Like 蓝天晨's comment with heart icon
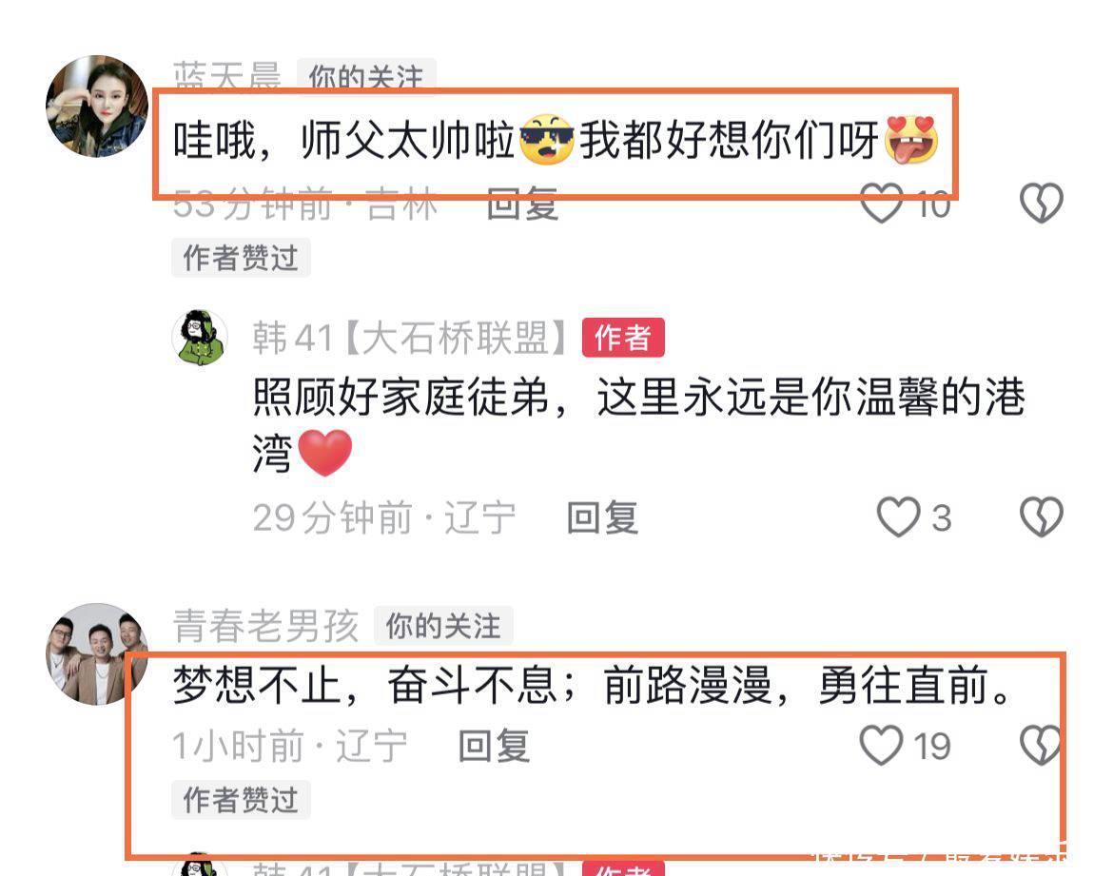Viewport: 1113px width, 876px height. (882, 203)
